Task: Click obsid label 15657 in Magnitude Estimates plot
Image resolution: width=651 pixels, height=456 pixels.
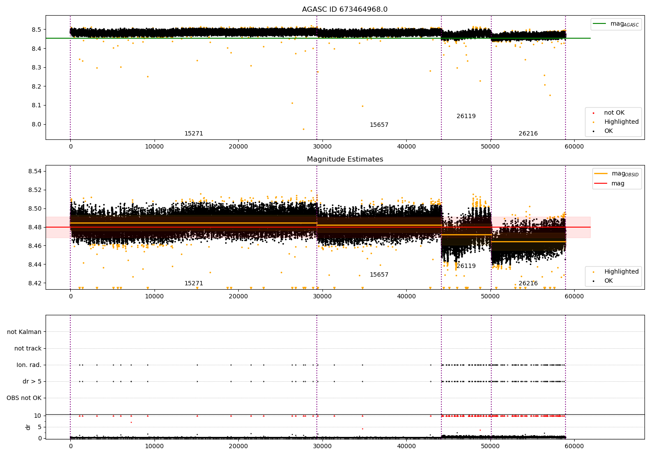Action: tap(379, 275)
